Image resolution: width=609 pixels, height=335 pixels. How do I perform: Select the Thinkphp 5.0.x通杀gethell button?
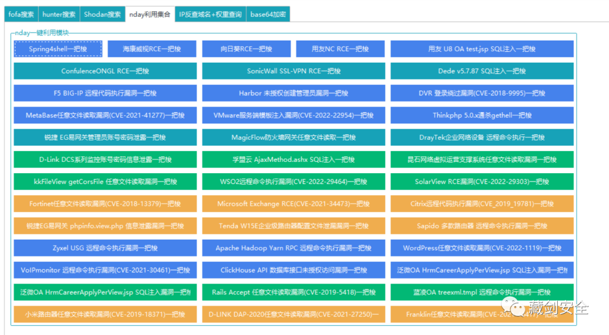coord(482,116)
